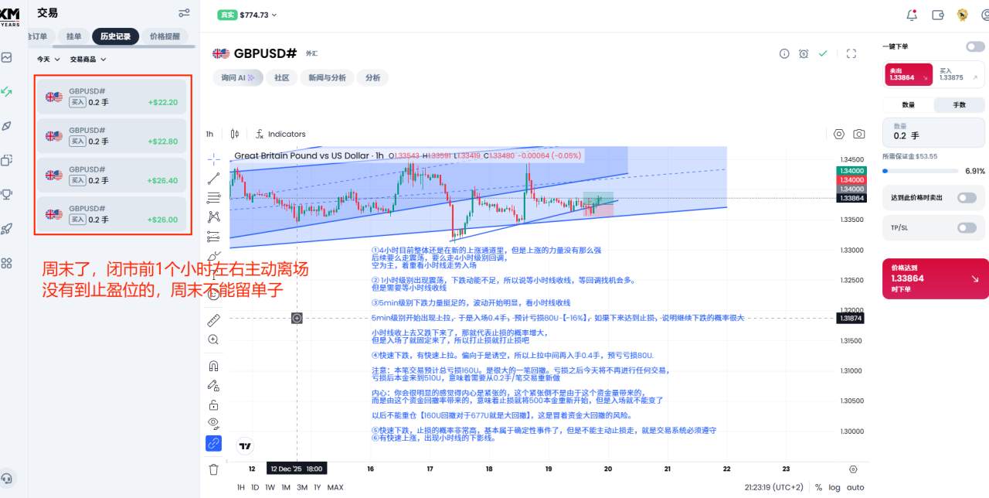This screenshot has height=498, width=989.
Task: Take a chart snapshot with the camera icon
Action: (859, 133)
